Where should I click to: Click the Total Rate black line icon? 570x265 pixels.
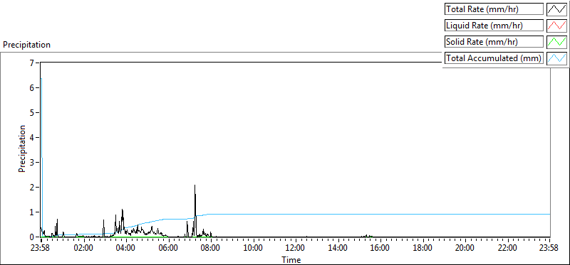click(x=557, y=9)
